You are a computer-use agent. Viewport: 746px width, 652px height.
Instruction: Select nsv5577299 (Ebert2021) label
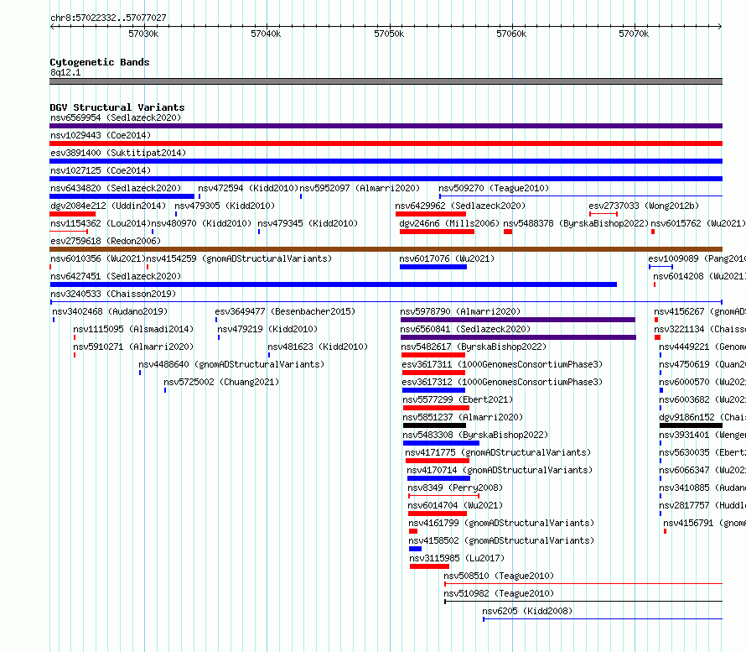click(x=458, y=399)
